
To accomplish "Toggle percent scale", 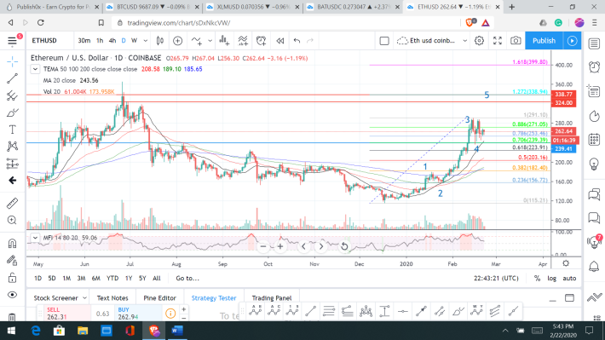I will (x=537, y=279).
